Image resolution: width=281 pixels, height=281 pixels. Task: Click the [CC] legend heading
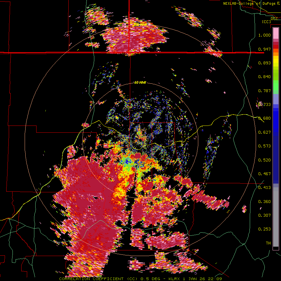coord(267,22)
